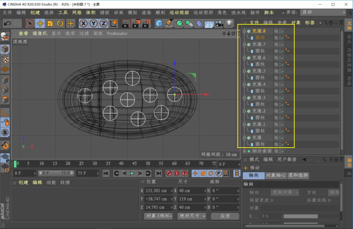Viewport: 353px width, 229px height.
Task: Click the X position input field
Action: 158,191
